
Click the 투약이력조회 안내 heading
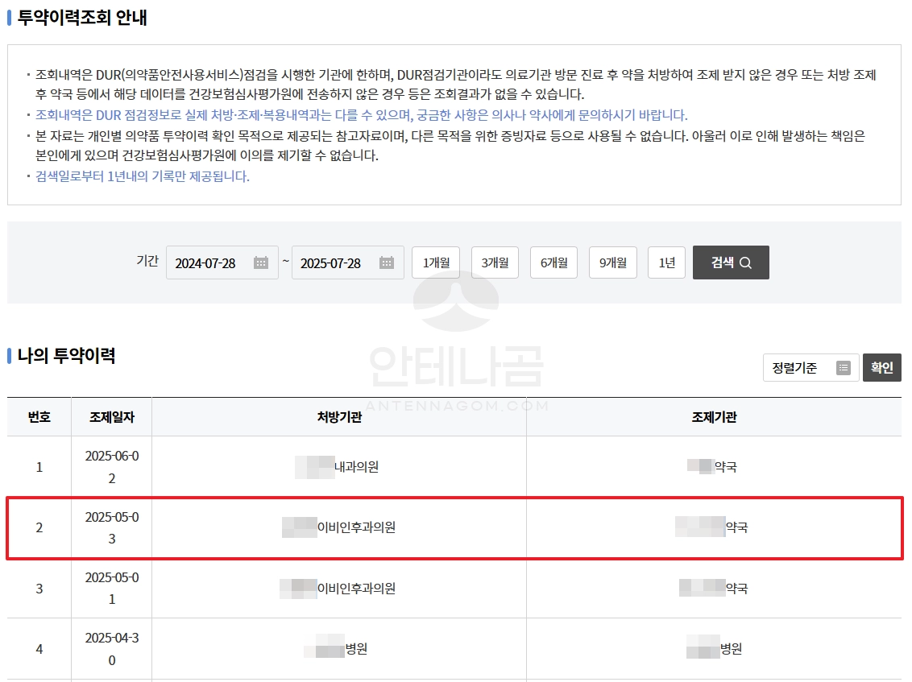82,18
